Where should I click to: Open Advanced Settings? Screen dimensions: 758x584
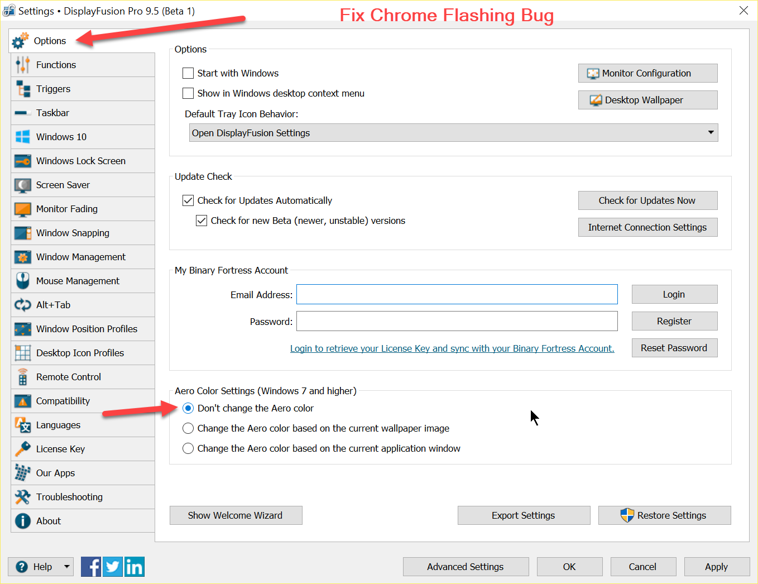point(466,567)
